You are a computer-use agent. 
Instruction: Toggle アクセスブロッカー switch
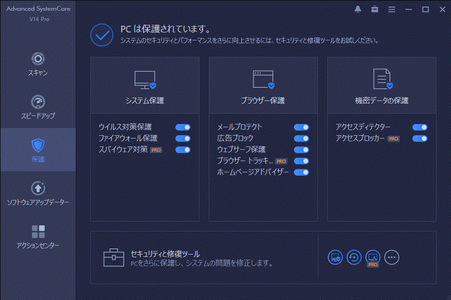point(420,138)
